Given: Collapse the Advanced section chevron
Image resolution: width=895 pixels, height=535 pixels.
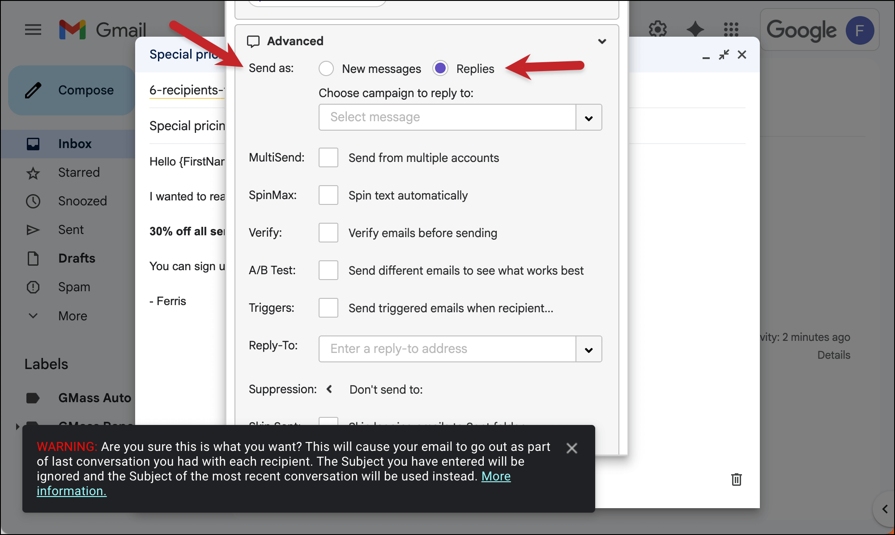Looking at the screenshot, I should 602,41.
